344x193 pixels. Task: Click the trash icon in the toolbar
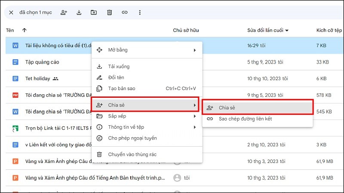[x=109, y=12]
